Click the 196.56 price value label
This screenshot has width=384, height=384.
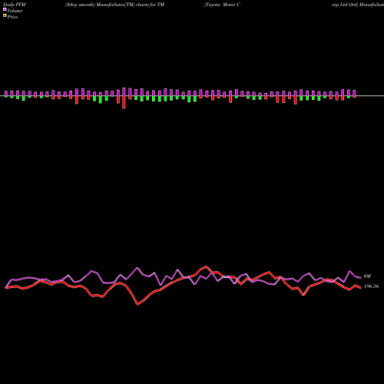371,286
